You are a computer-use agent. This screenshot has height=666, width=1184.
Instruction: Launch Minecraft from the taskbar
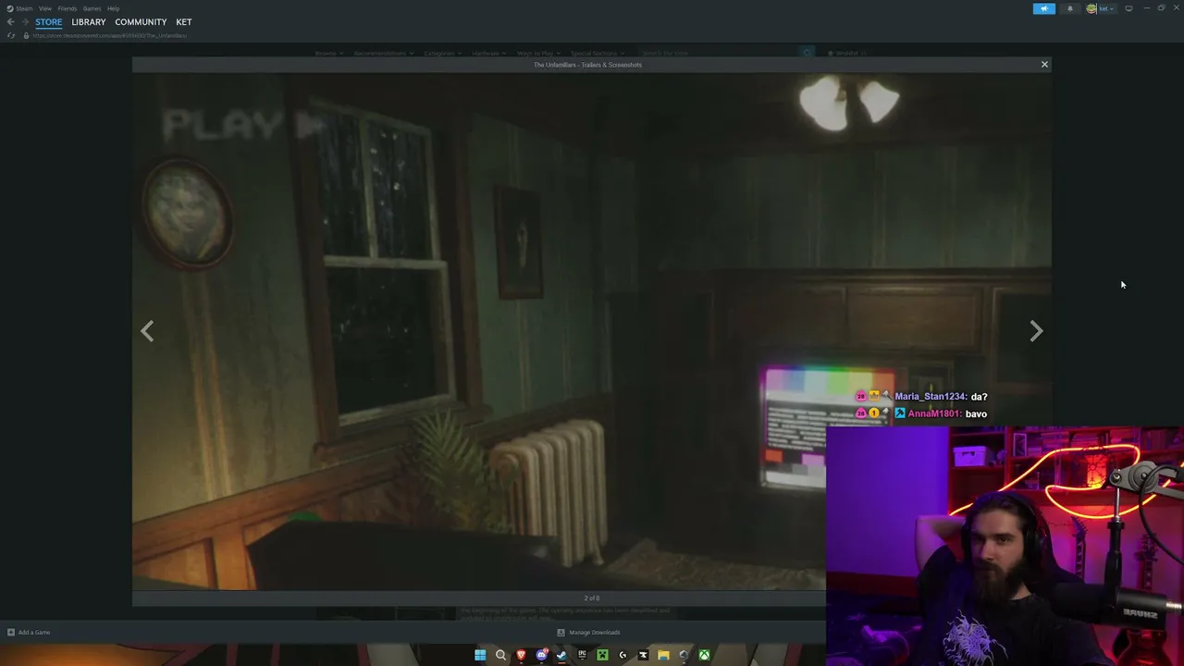602,655
